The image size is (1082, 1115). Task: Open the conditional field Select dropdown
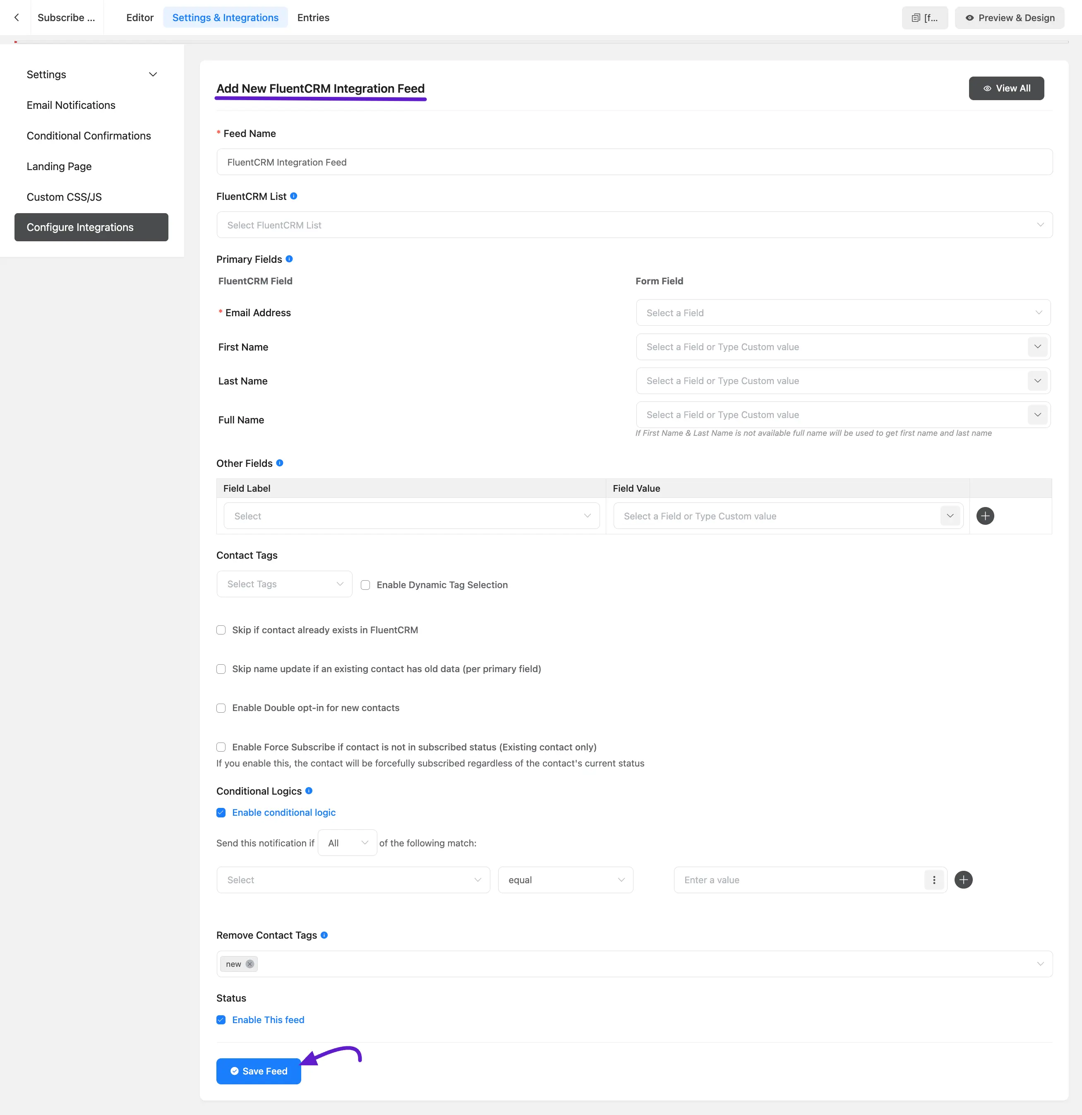coord(353,880)
